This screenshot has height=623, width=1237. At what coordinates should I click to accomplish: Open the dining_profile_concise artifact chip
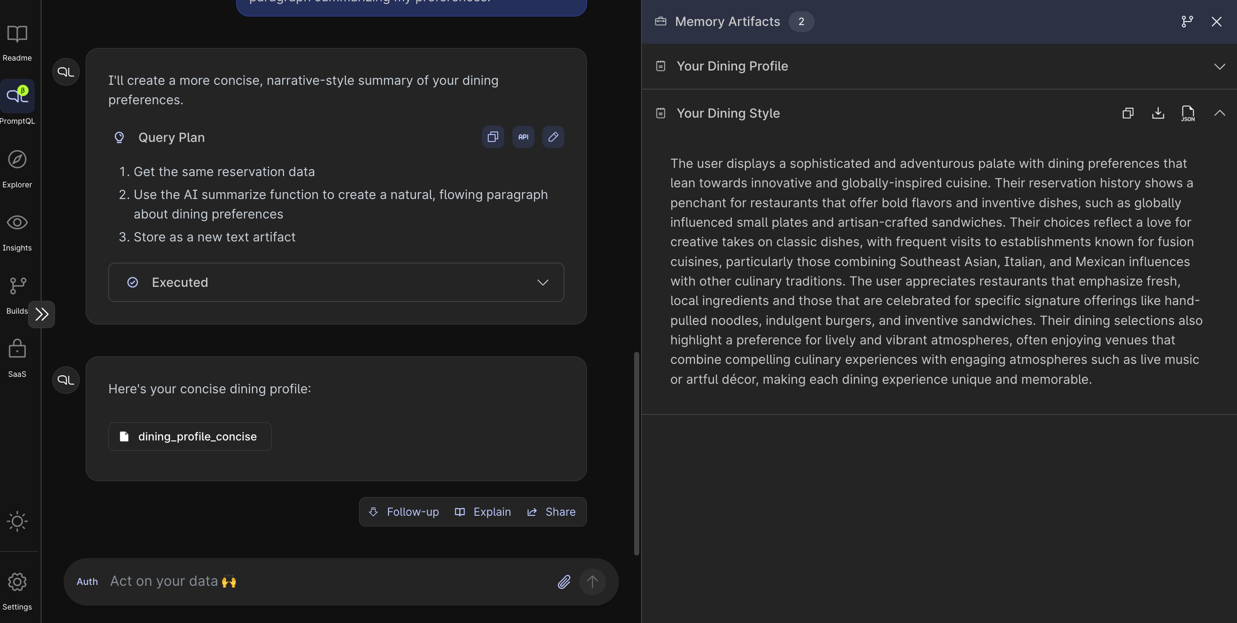(x=190, y=436)
